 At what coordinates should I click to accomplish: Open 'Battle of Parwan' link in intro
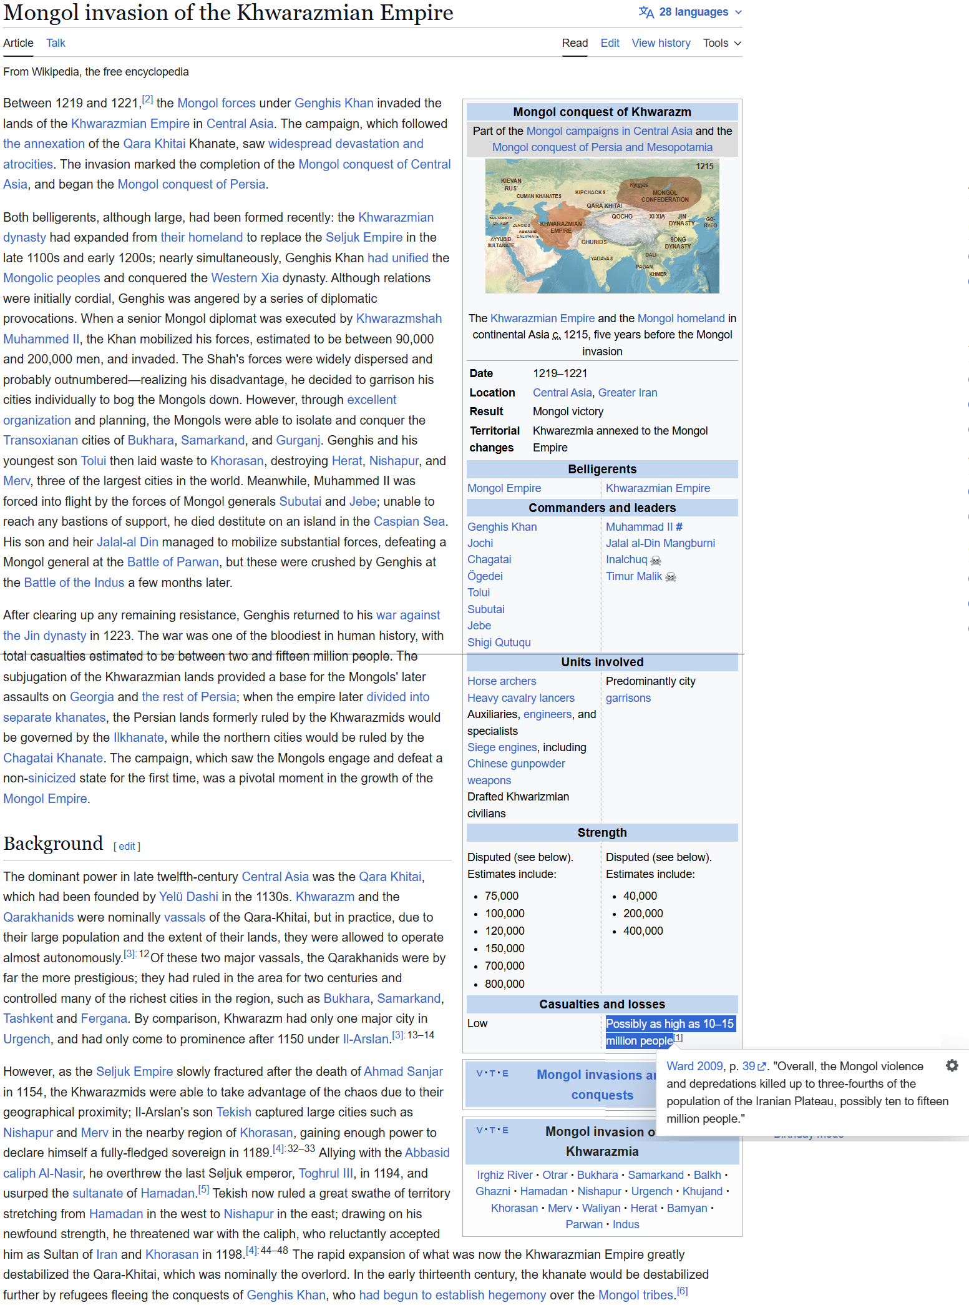[x=173, y=562]
